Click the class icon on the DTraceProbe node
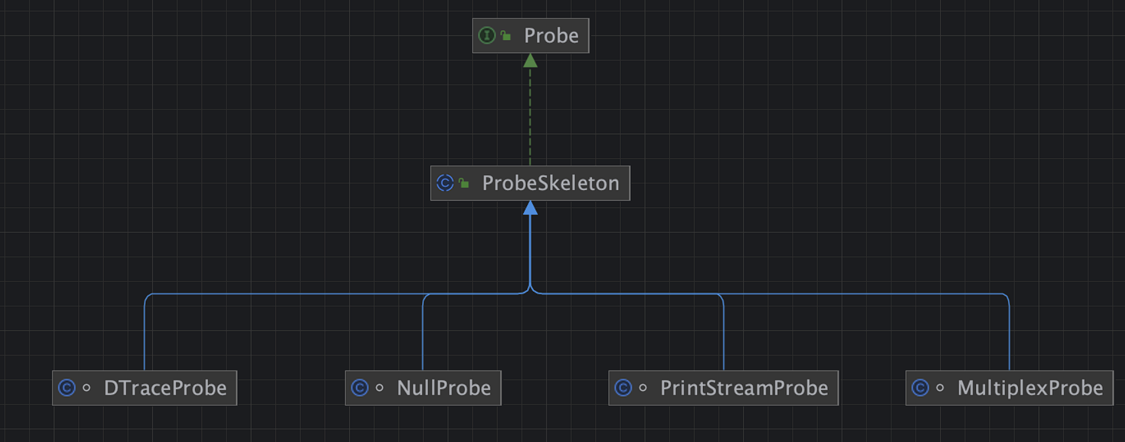Viewport: 1125px width, 442px height. coord(67,388)
